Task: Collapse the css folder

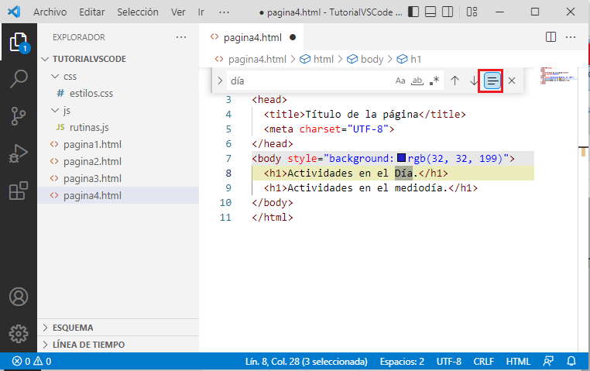Action: [55, 77]
